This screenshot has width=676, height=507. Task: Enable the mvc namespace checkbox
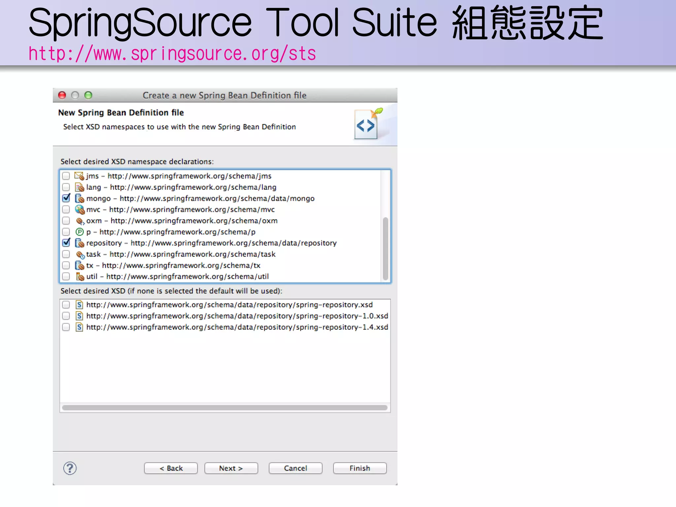[x=66, y=210]
